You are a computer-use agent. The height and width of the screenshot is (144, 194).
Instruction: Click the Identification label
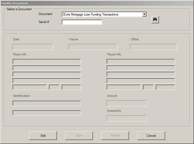tap(21, 96)
